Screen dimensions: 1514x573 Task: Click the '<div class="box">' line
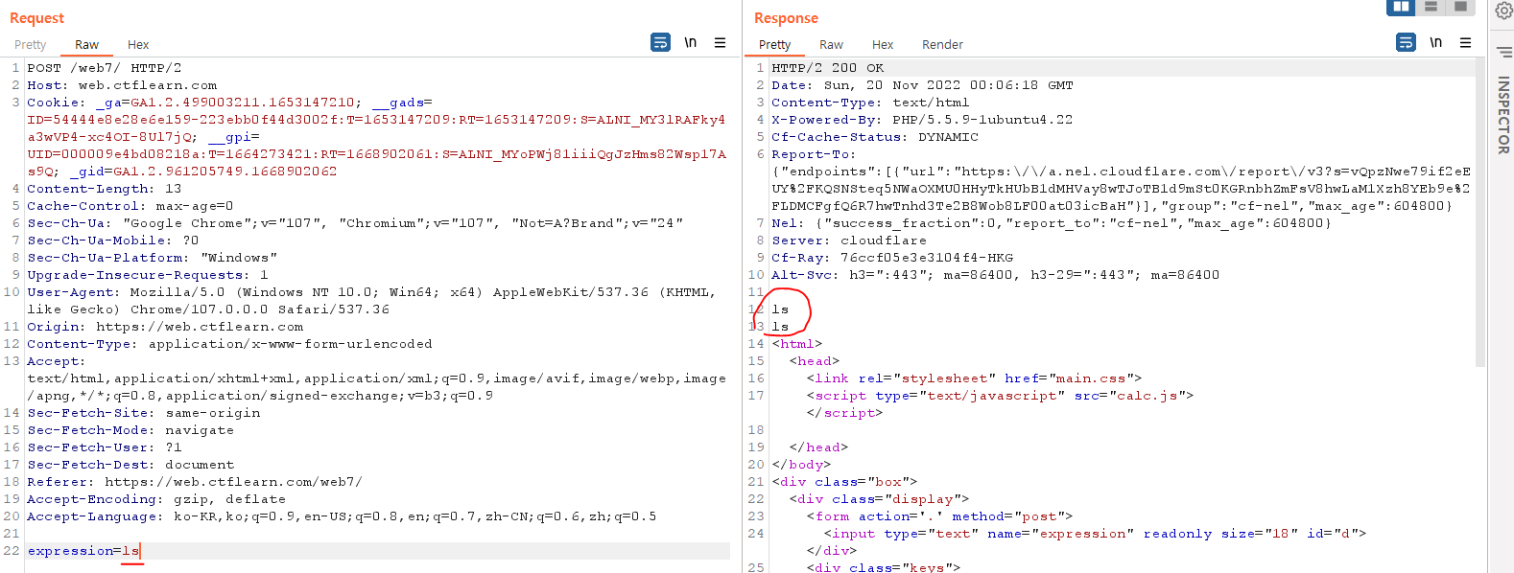tap(844, 482)
